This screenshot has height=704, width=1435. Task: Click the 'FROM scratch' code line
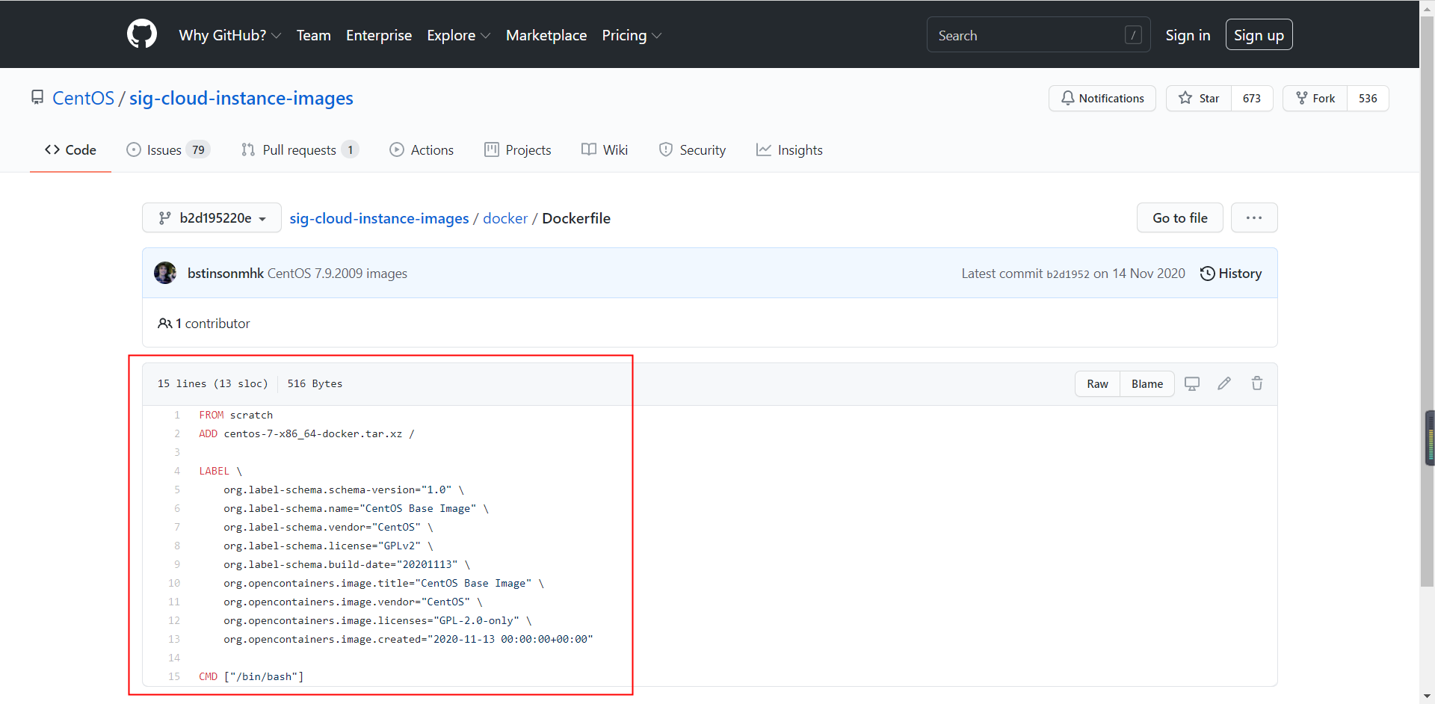point(236,415)
